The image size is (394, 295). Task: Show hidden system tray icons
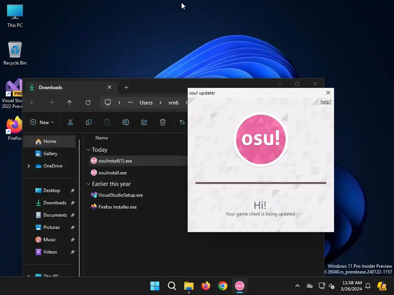[x=297, y=286]
